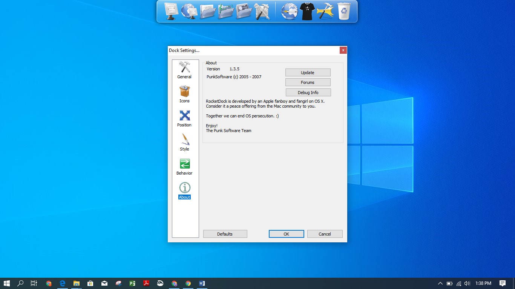The width and height of the screenshot is (515, 289).
Task: Open the General settings section
Action: [x=184, y=70]
